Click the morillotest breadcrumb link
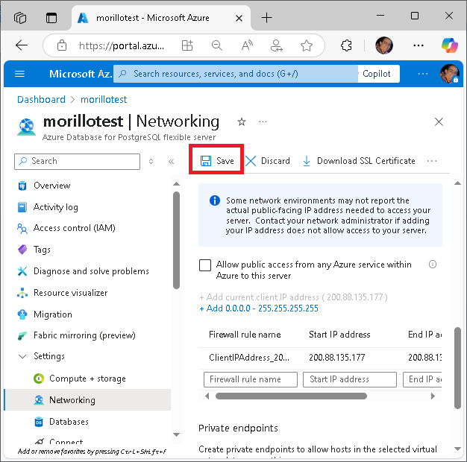Viewport: 467px width, 462px height. [104, 99]
